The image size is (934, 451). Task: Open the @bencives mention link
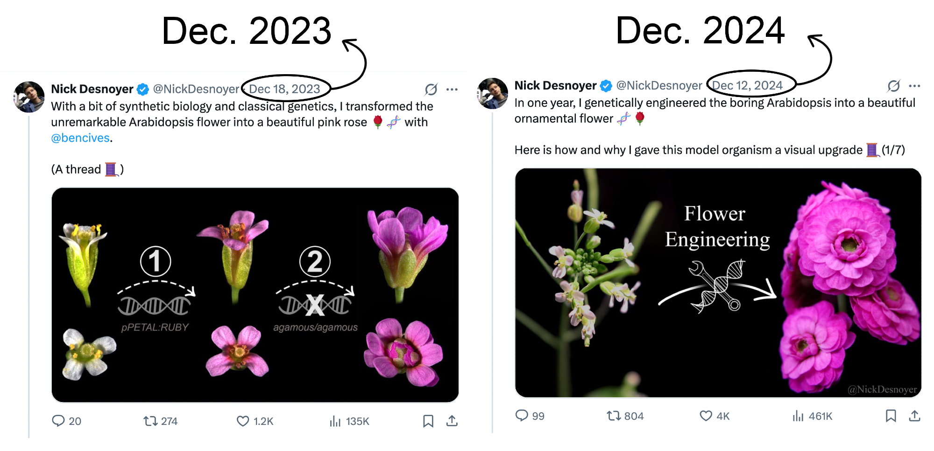click(x=80, y=138)
